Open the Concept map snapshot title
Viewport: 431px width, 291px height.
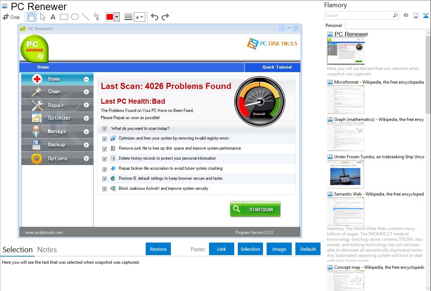pos(379,267)
